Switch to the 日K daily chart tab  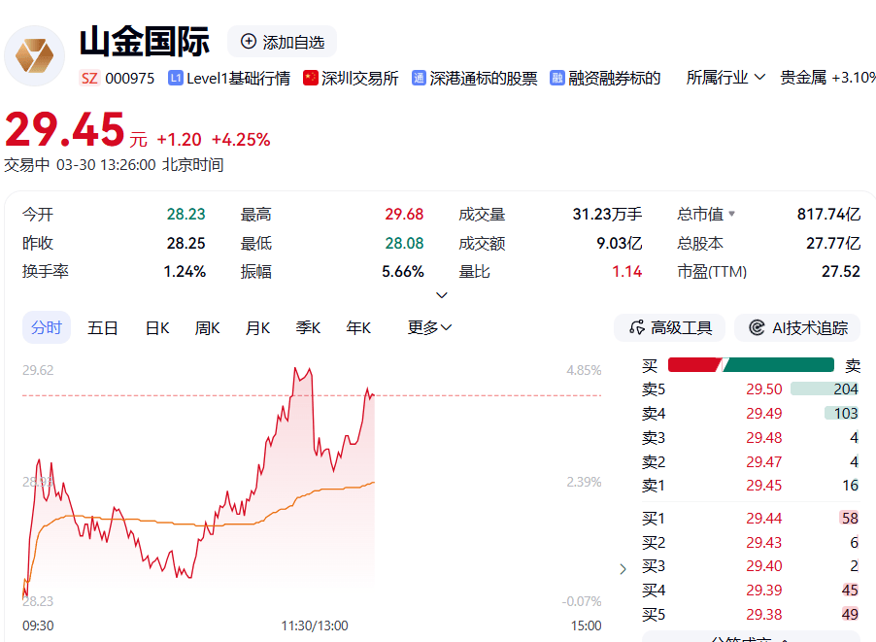(156, 327)
